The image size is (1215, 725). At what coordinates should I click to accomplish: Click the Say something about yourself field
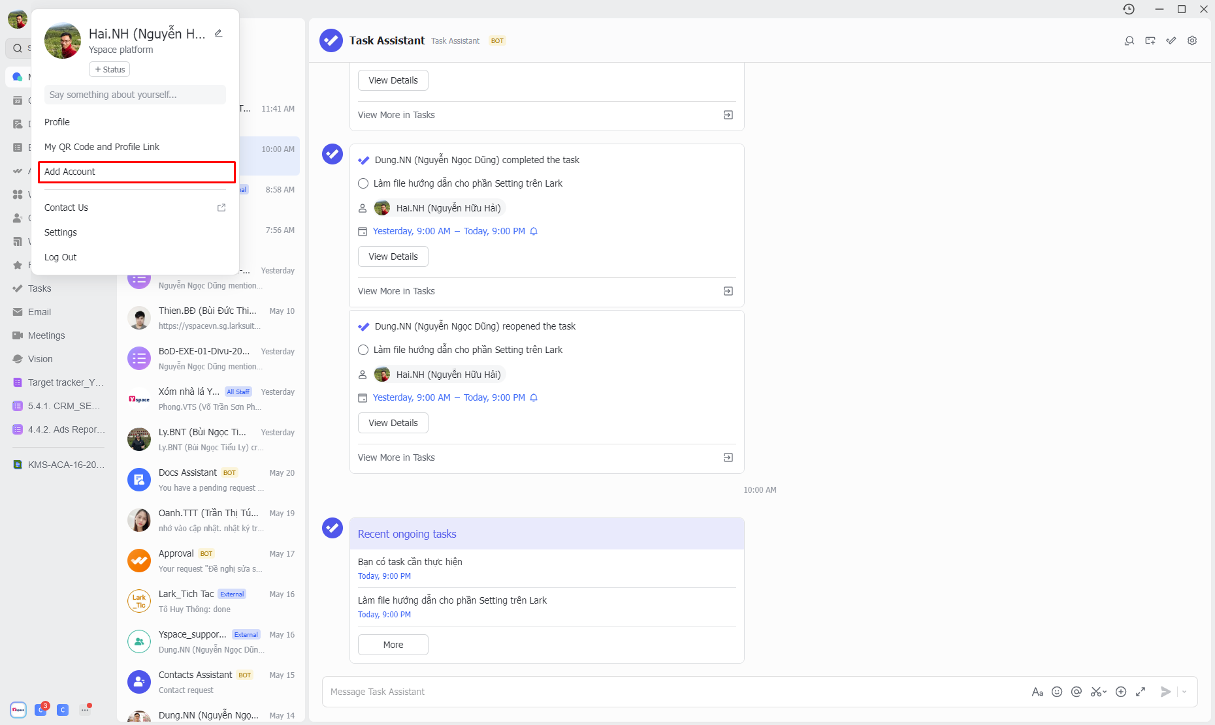(x=135, y=95)
